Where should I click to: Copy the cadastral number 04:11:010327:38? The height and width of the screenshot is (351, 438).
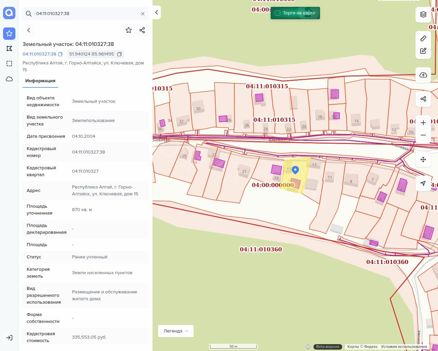(60, 54)
